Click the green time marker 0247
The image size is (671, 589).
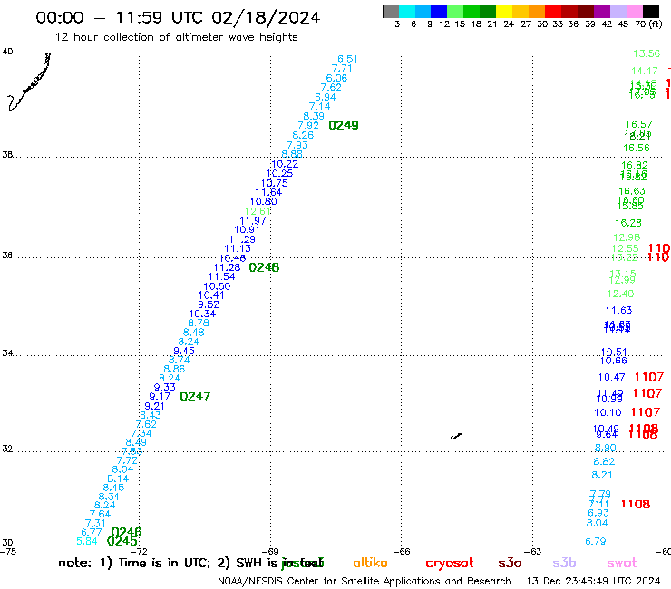pos(195,397)
